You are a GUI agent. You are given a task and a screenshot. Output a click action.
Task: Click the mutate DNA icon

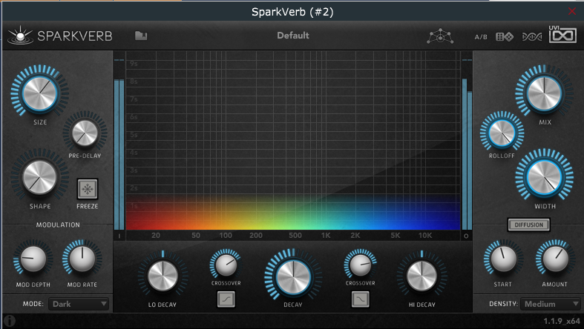[x=532, y=37]
